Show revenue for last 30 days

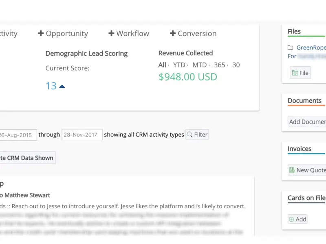(x=236, y=65)
